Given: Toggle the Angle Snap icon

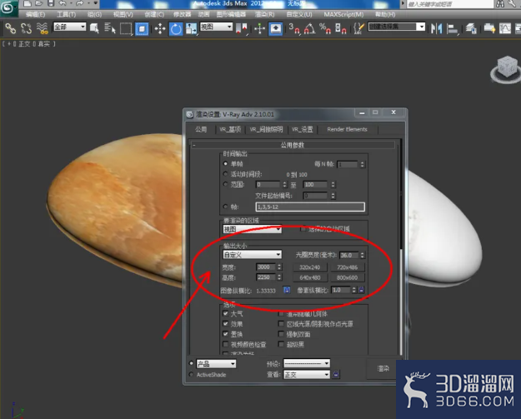Looking at the screenshot, I should coord(309,28).
